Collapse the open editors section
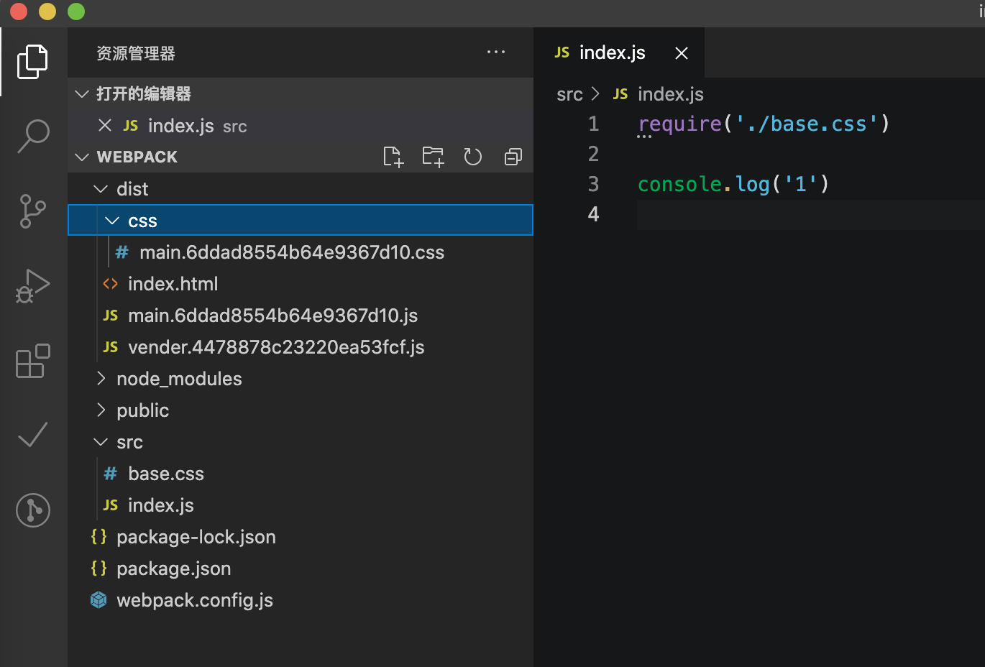Image resolution: width=985 pixels, height=667 pixels. (x=82, y=94)
